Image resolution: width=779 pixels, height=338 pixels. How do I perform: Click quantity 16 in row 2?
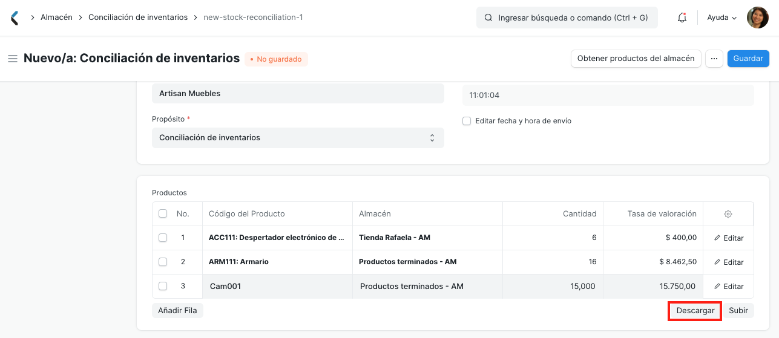(x=553, y=262)
